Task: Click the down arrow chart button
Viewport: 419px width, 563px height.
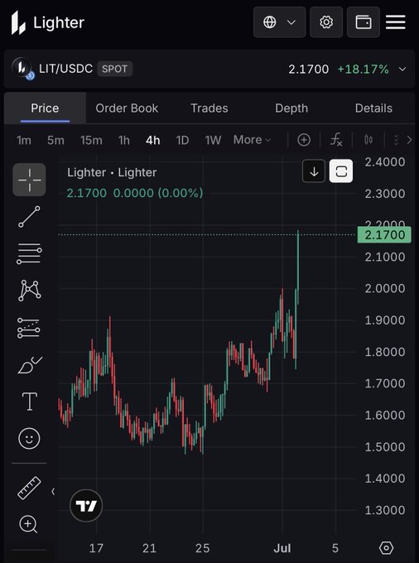Action: (x=314, y=171)
